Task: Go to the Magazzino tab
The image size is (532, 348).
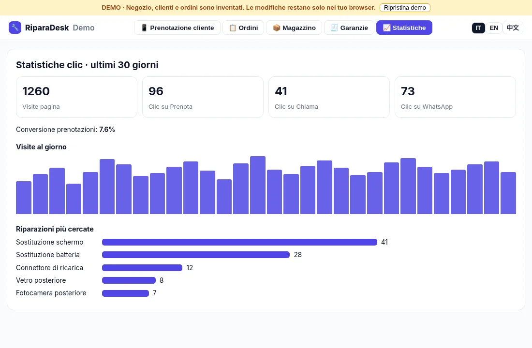Action: tap(294, 28)
